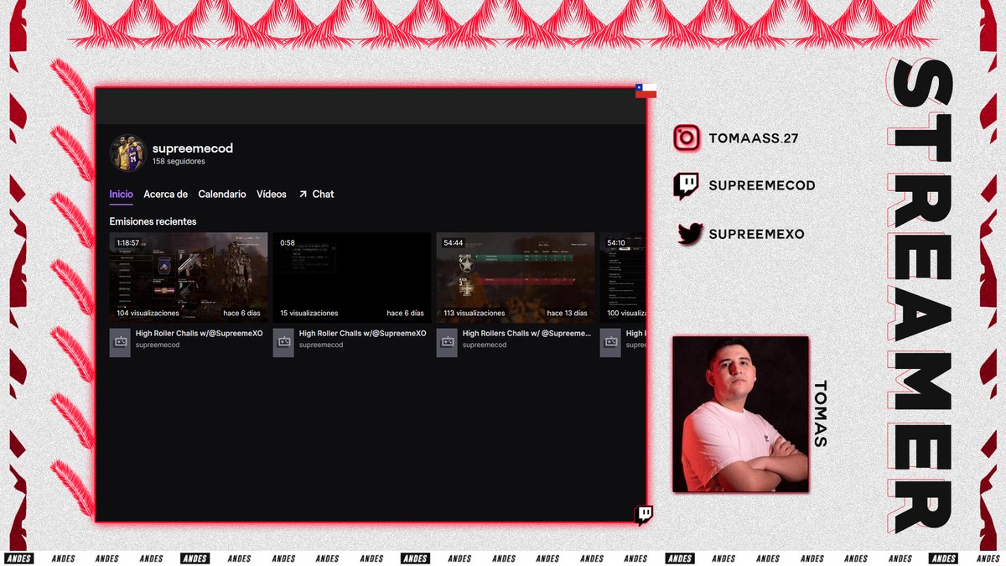Click the Twitch glitch logo at window bottom
The height and width of the screenshot is (566, 1006).
pyautogui.click(x=644, y=512)
